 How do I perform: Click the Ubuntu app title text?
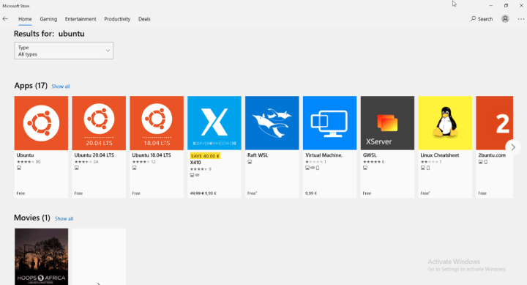pos(25,155)
